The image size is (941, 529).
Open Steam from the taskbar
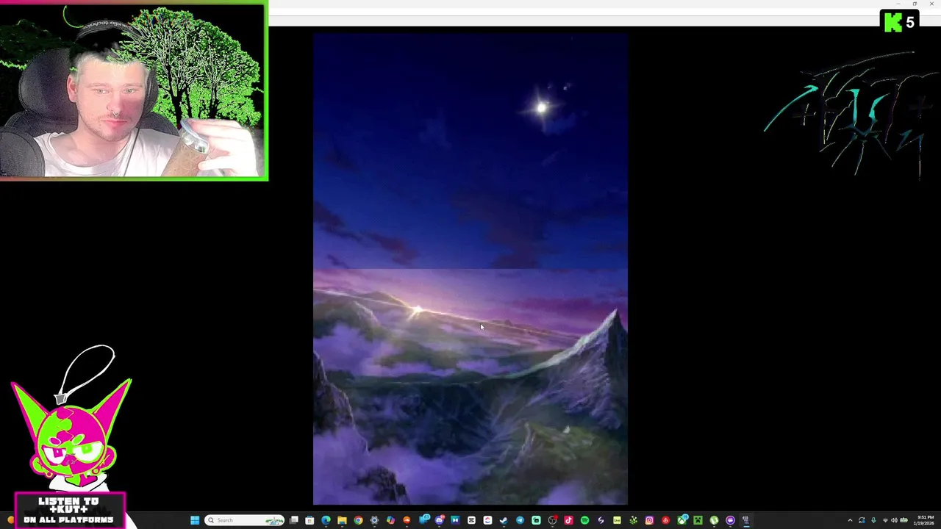click(x=504, y=520)
